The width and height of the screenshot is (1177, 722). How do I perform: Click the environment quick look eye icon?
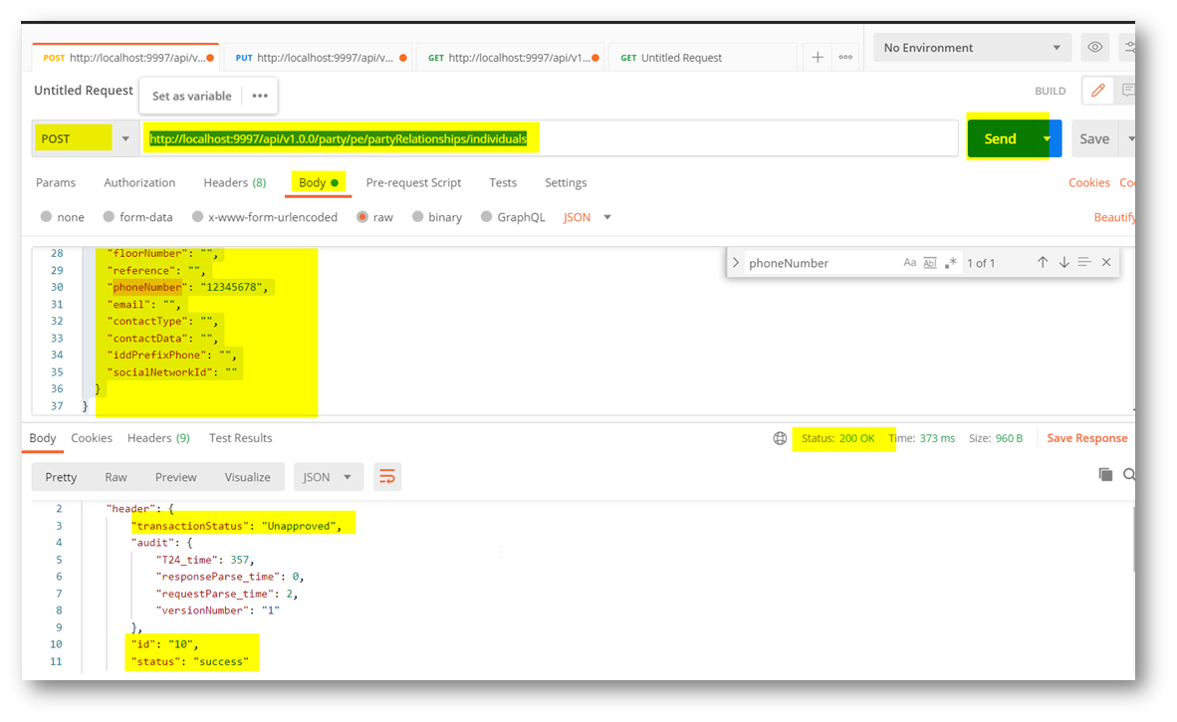click(1095, 48)
